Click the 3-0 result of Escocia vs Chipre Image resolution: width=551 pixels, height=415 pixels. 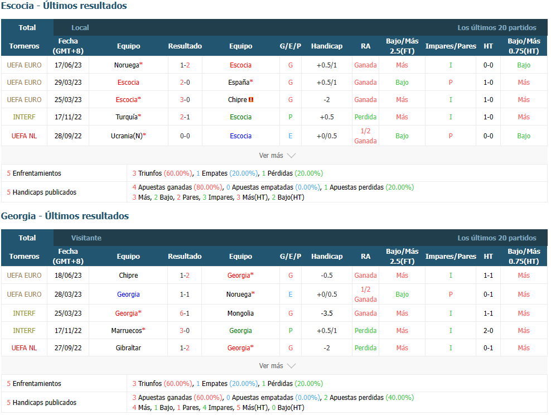coord(185,100)
